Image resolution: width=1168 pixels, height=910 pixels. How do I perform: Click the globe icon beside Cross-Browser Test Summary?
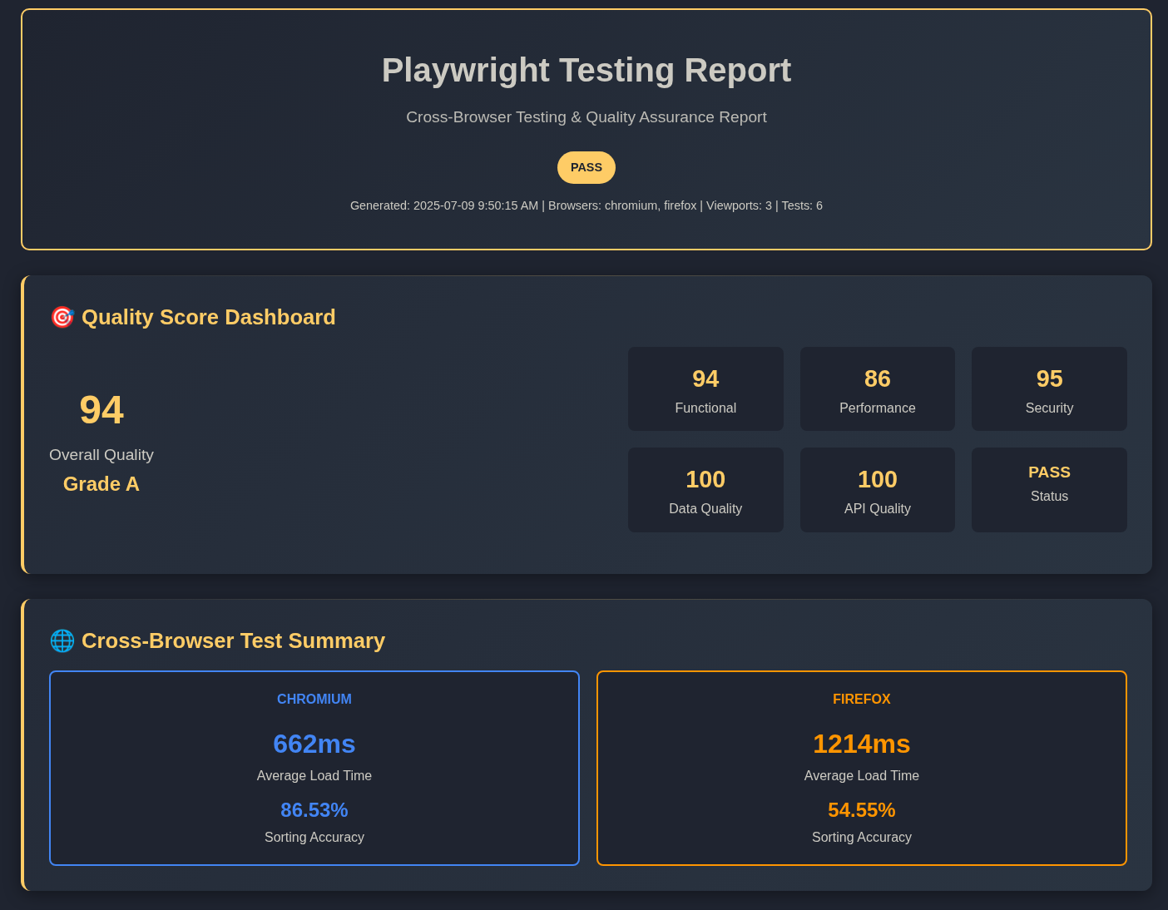[x=62, y=640]
